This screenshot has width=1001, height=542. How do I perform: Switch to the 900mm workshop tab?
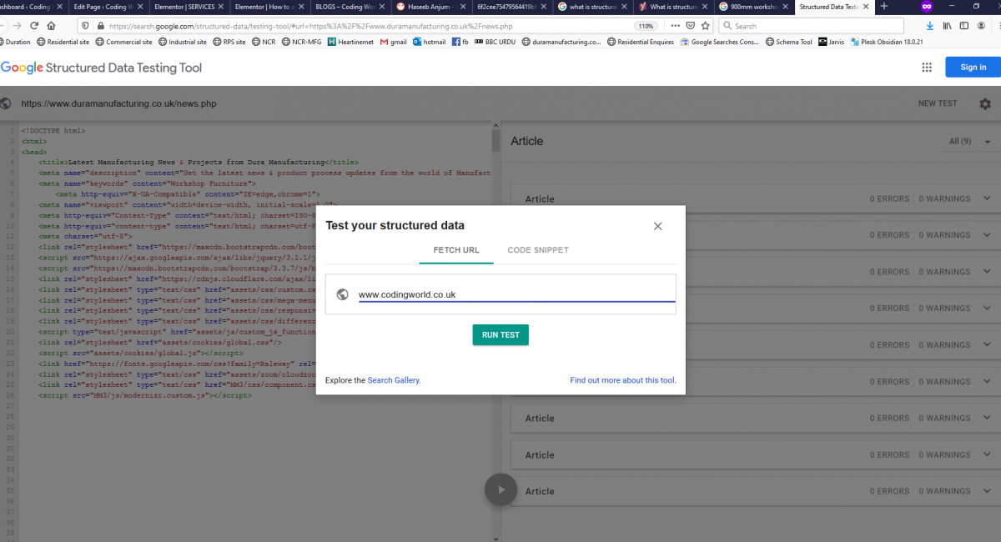coord(752,7)
